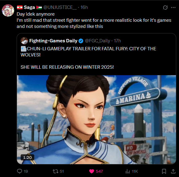Unlike the post via pink heart
This screenshot has width=179, height=177.
pos(92,171)
